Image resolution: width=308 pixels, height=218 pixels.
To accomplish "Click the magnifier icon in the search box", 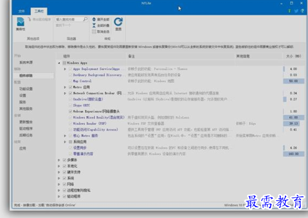I will click(85, 19).
